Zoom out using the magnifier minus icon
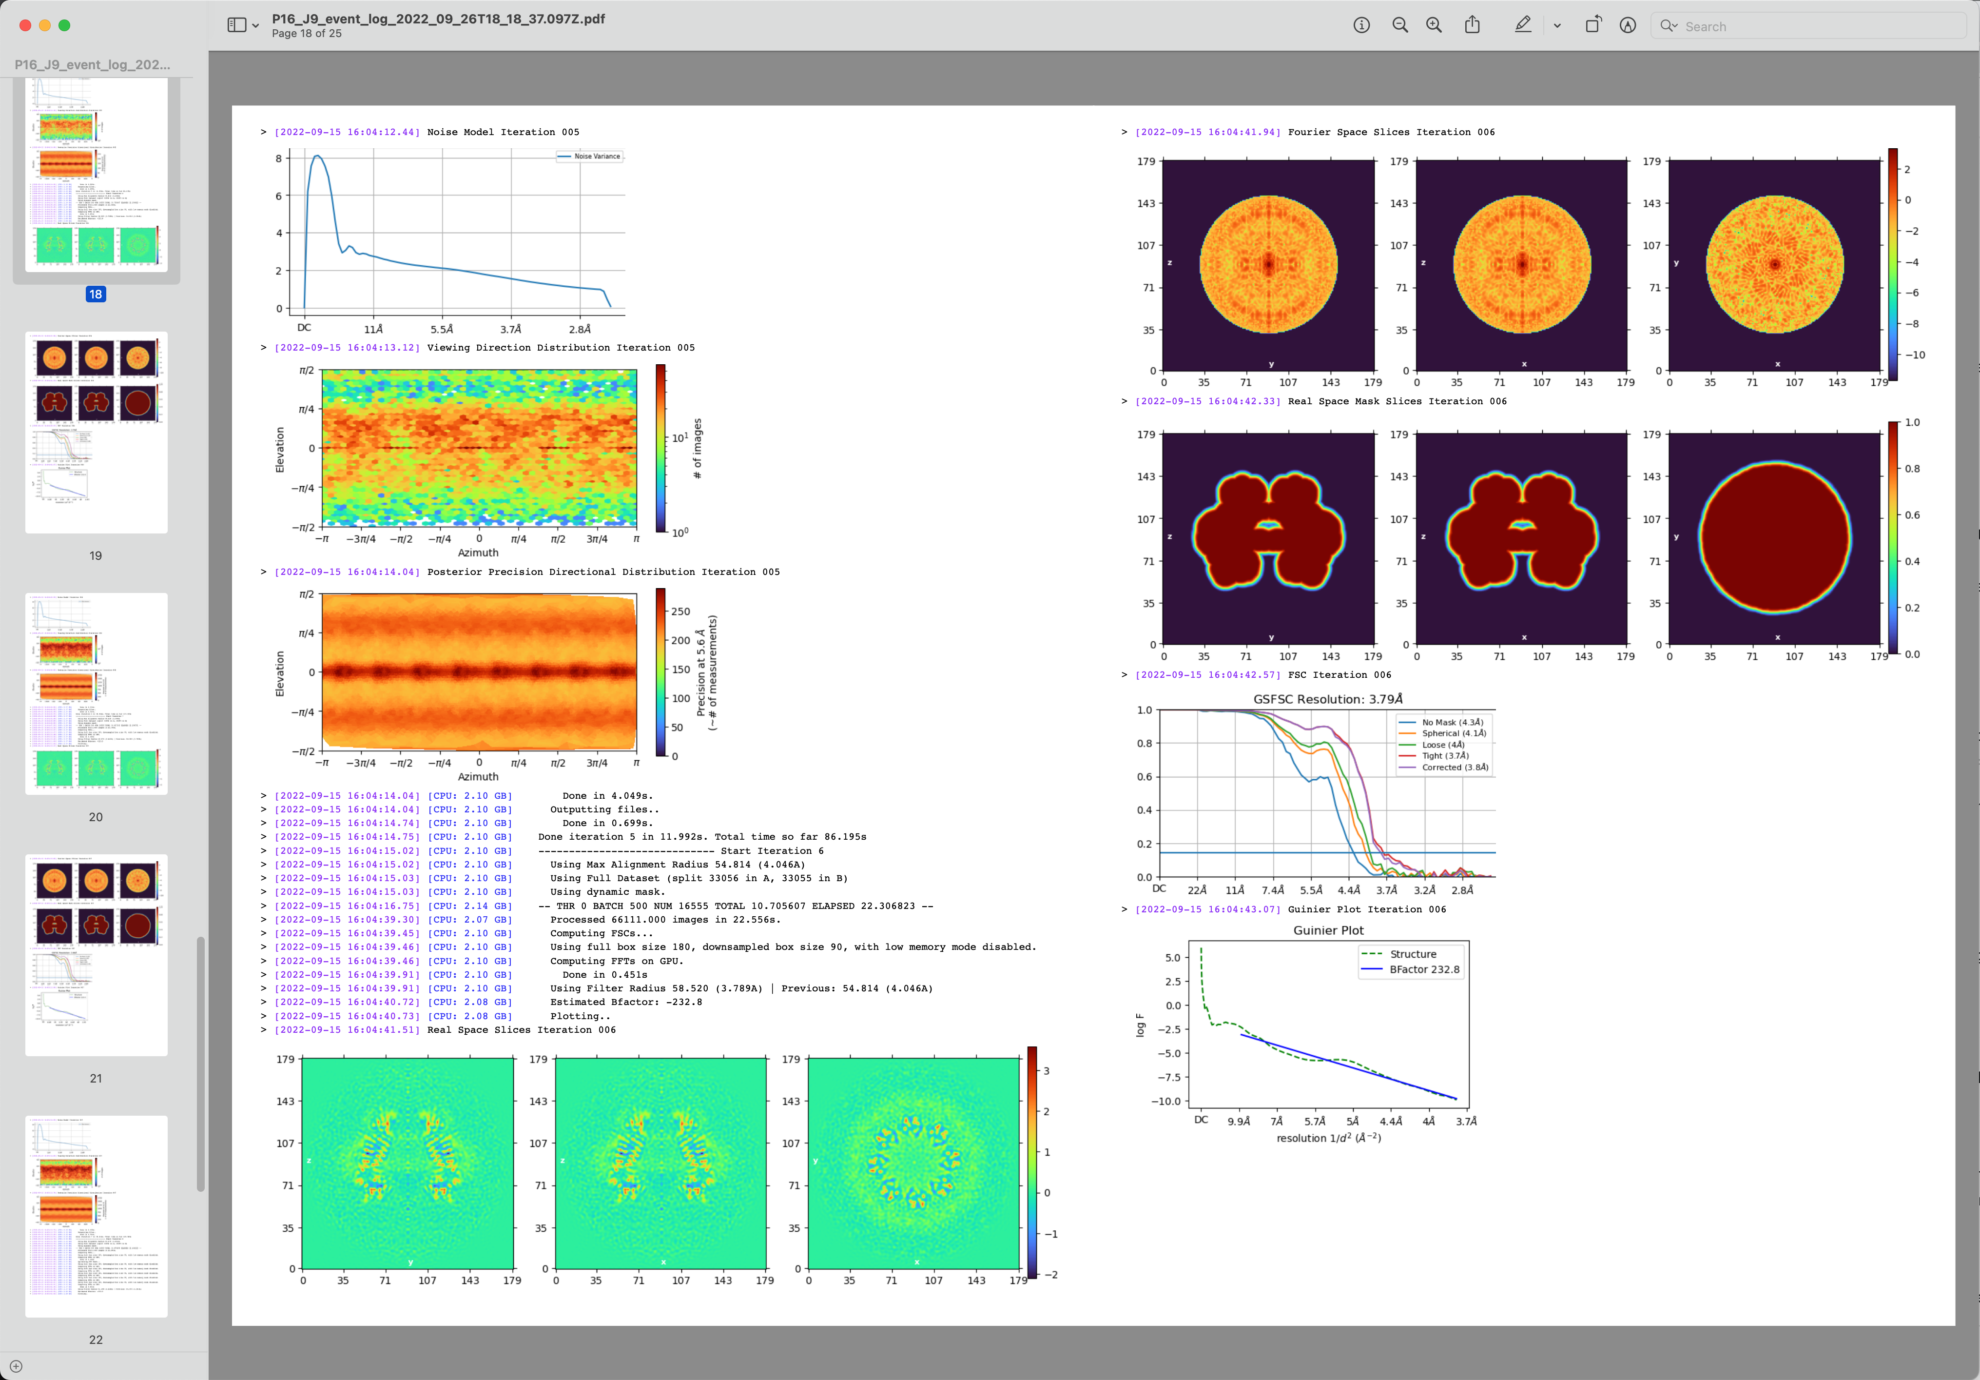Image resolution: width=1980 pixels, height=1380 pixels. pos(1399,26)
